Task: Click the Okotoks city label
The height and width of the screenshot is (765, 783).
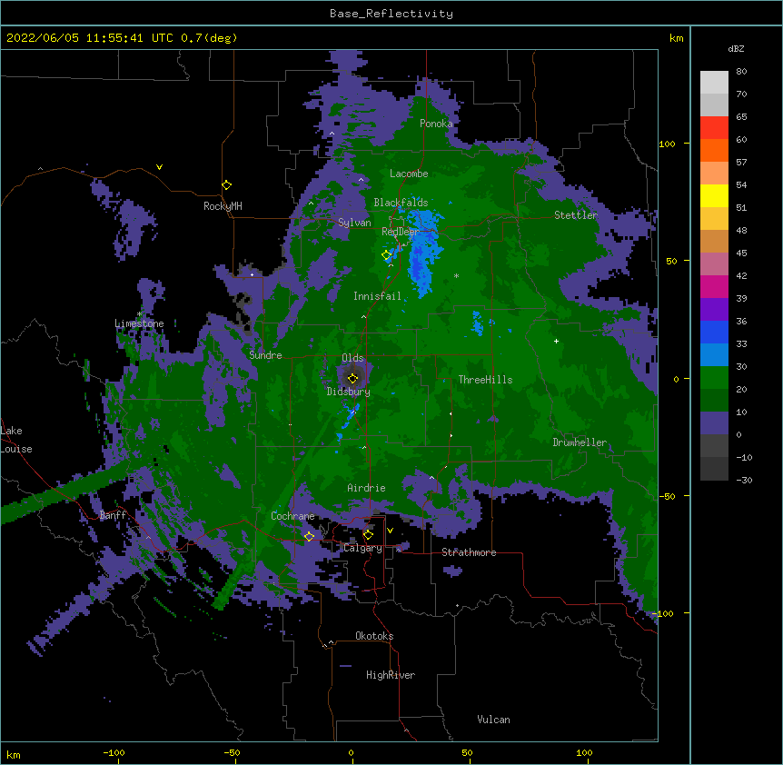Action: [x=374, y=636]
